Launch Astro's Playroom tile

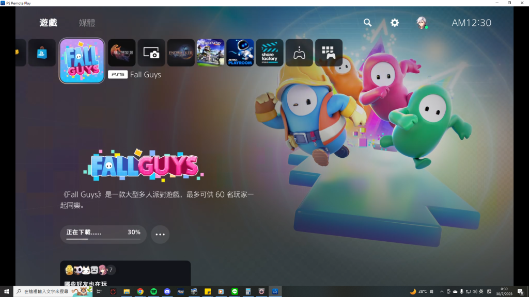coord(240,53)
